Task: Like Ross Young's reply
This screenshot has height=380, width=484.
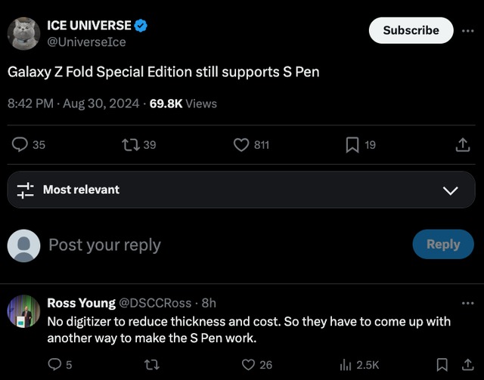Action: click(248, 364)
